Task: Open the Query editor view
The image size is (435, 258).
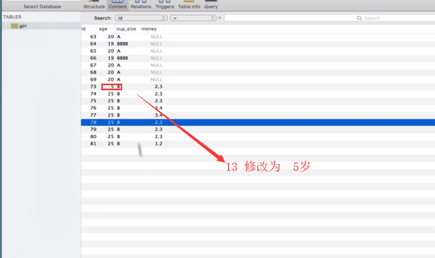Action: 211,5
